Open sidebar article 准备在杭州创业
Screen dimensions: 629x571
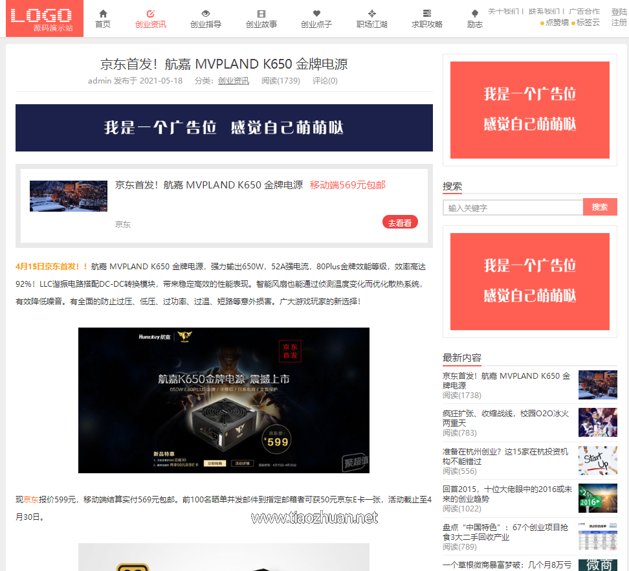tap(505, 456)
